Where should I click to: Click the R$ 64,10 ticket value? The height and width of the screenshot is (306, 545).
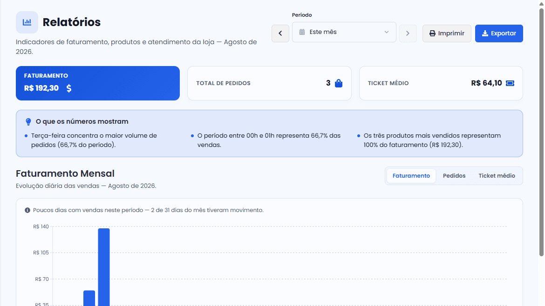coord(487,83)
